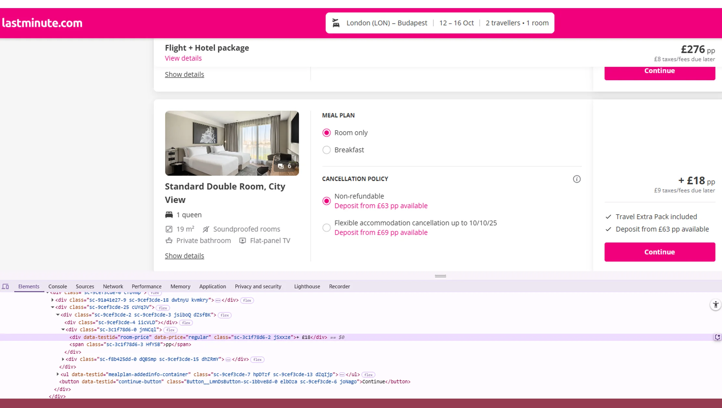
Task: Open the accessibility widget on the right edge
Action: tap(716, 305)
